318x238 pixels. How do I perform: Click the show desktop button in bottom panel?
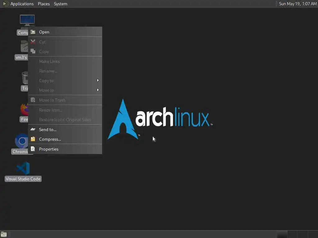(4, 234)
